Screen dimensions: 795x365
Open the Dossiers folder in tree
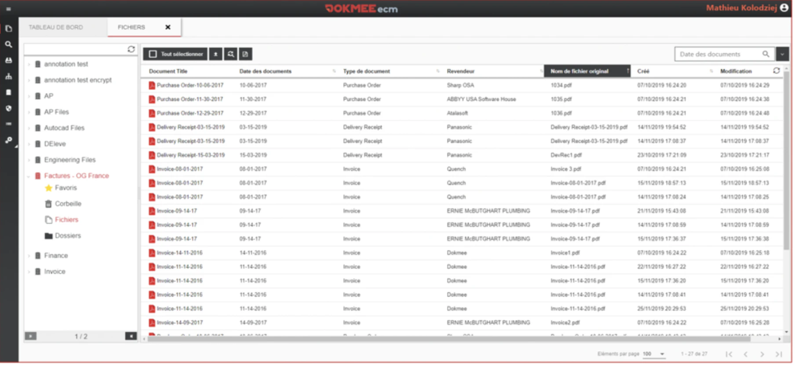click(68, 236)
